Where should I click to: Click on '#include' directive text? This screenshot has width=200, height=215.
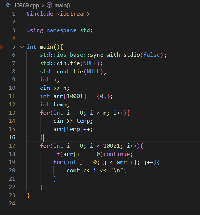(40, 14)
